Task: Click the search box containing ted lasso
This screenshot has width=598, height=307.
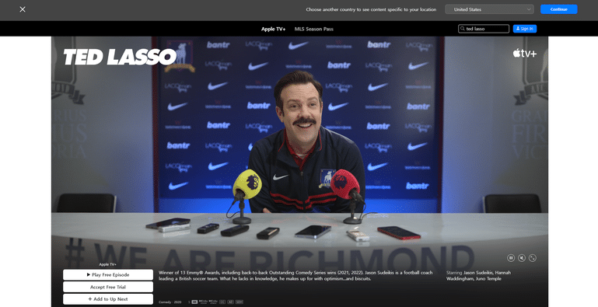Action: tap(483, 29)
